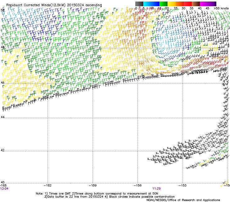Click the '42' latitude axis label

[x=2, y=150]
